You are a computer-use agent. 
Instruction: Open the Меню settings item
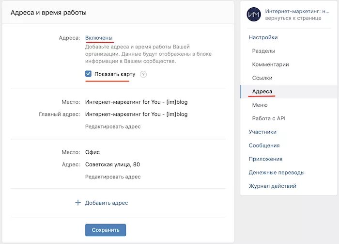point(260,105)
